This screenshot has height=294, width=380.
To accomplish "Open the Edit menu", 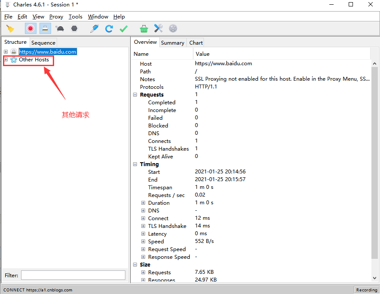I will click(22, 17).
